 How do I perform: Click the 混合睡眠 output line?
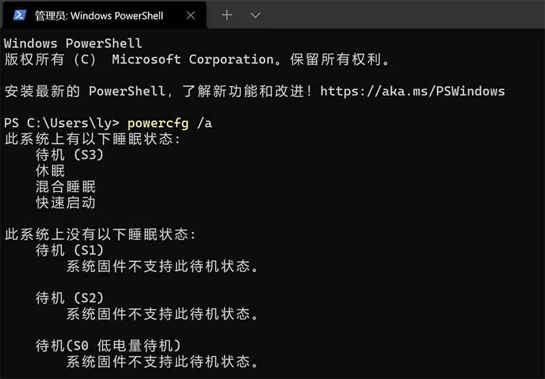65,187
